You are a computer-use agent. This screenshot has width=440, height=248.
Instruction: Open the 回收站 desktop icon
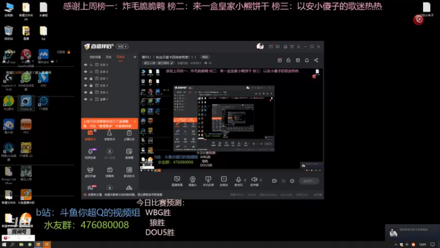tap(8, 33)
